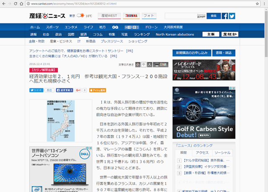Click the 検索 search button
The image size is (268, 192).
tap(213, 16)
